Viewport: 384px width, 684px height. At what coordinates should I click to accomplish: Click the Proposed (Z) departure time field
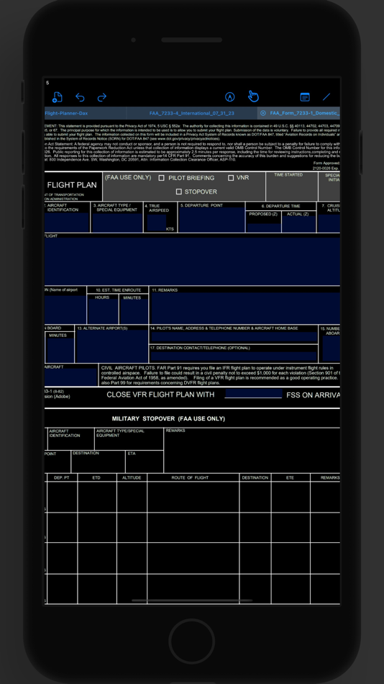pyautogui.click(x=263, y=228)
